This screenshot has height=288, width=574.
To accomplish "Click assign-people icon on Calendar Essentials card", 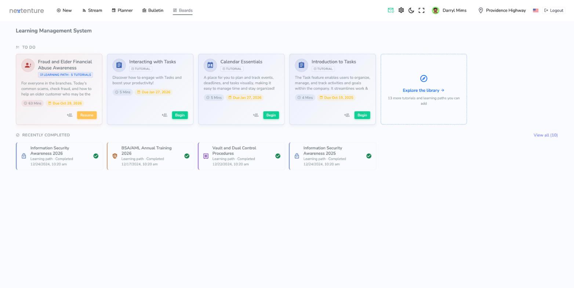I will coord(256,115).
